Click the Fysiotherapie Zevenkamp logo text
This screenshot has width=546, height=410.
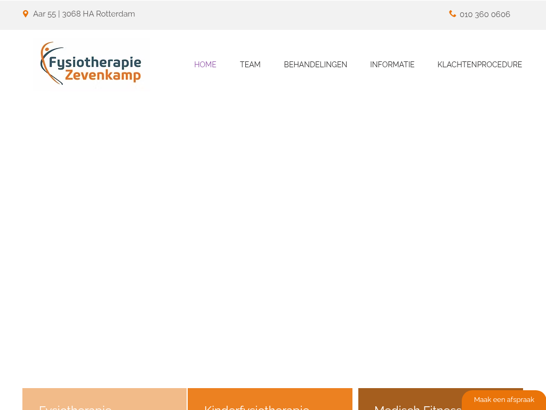[95, 69]
